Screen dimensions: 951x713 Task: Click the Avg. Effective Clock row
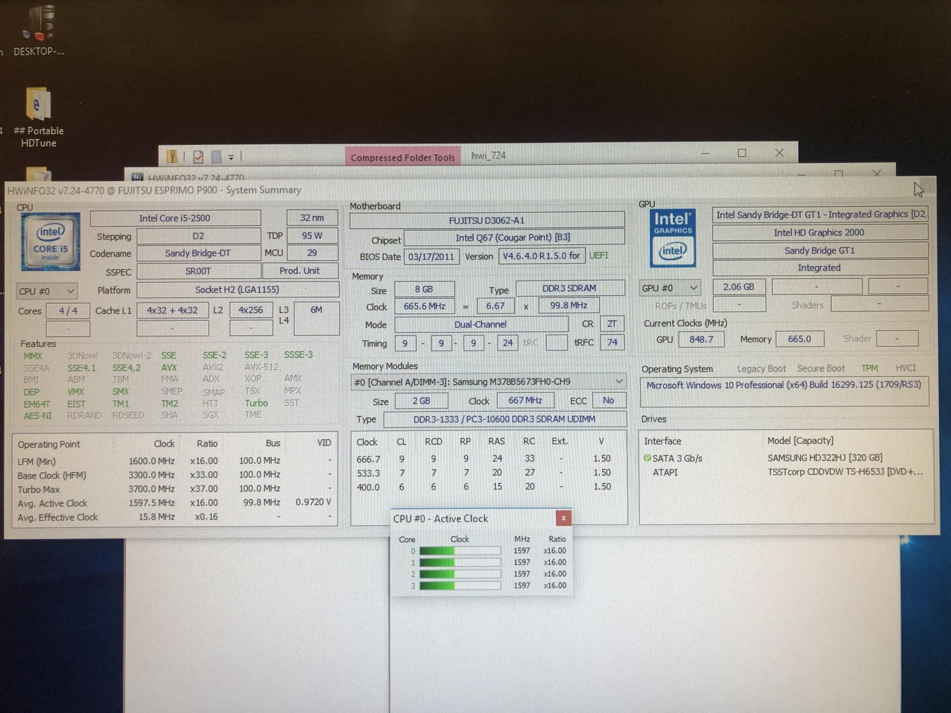coord(175,517)
